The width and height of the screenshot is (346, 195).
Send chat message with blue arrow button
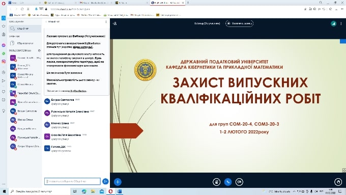pos(105,181)
